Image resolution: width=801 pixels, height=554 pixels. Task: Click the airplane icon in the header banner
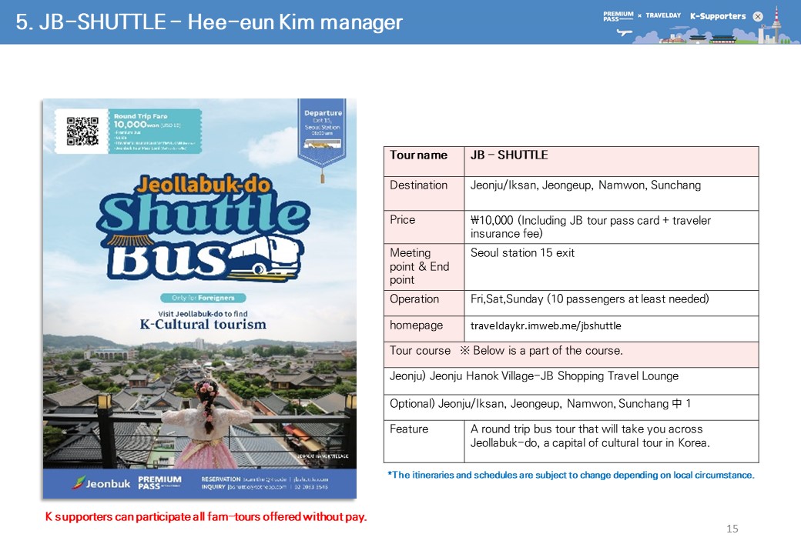624,32
